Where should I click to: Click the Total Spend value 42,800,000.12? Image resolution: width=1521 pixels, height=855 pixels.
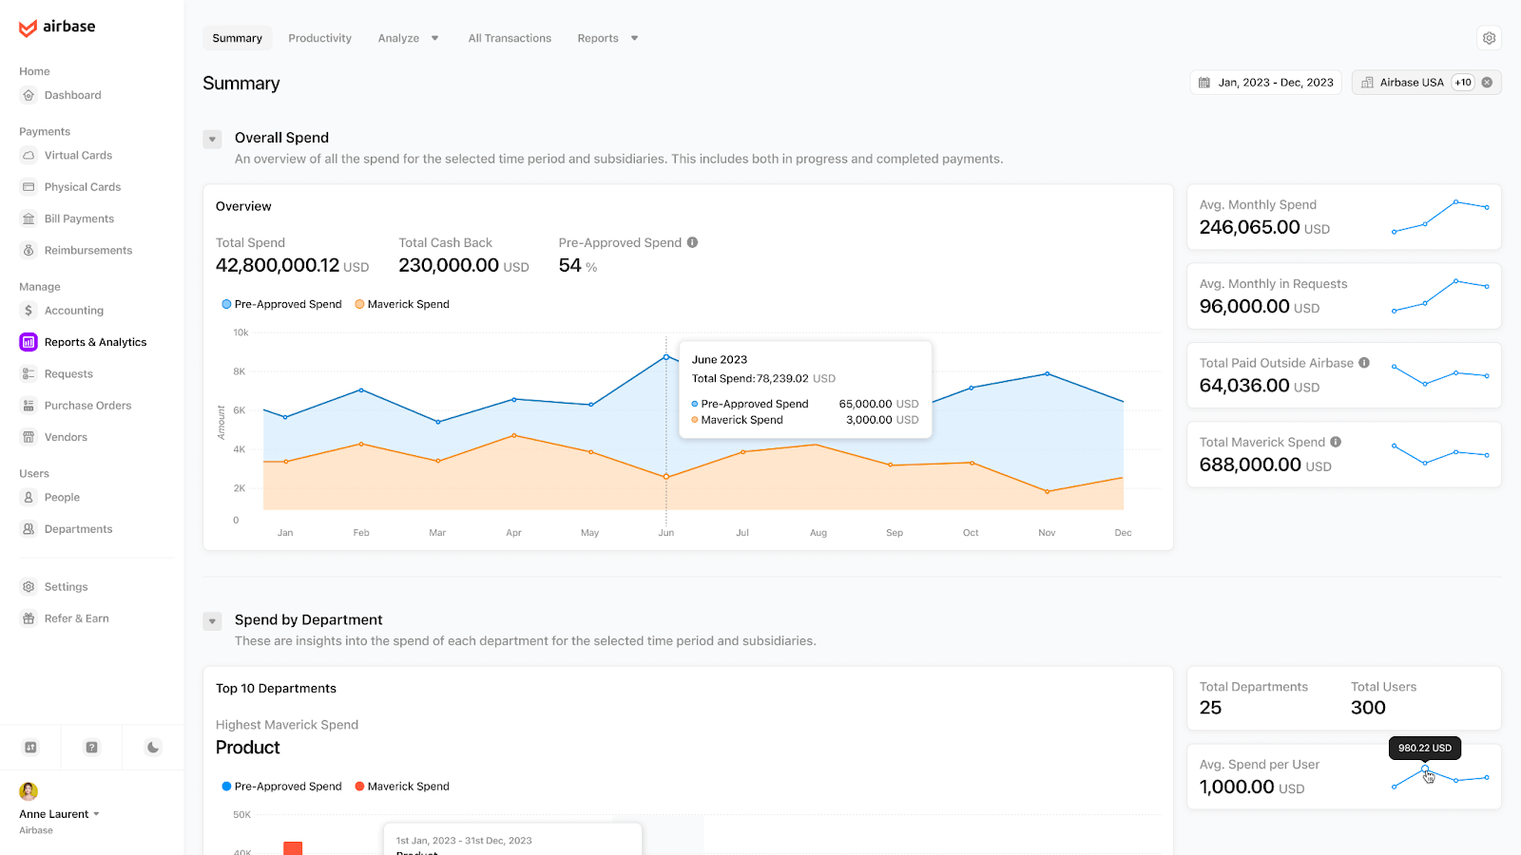point(278,265)
